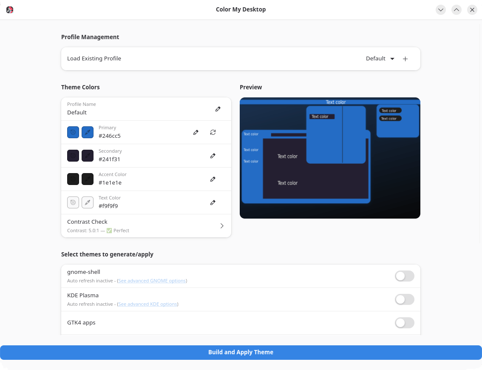
Task: Edit the Secondary color hex value
Action: pos(213,156)
